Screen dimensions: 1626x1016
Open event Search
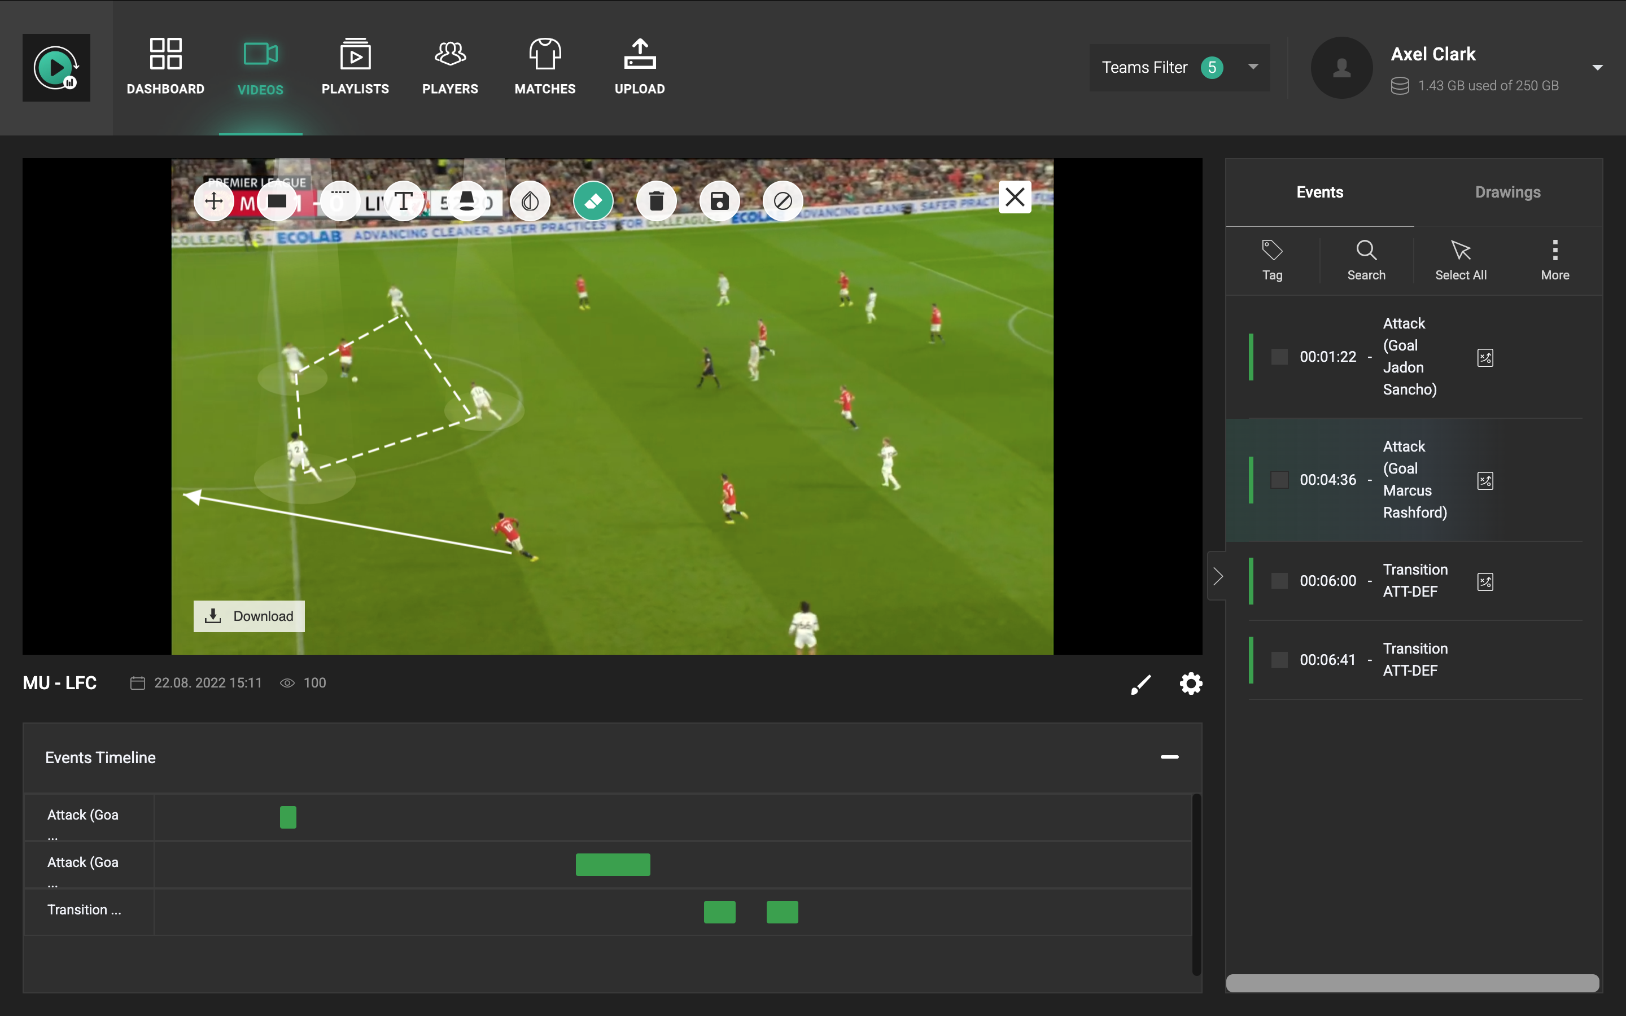(1366, 260)
